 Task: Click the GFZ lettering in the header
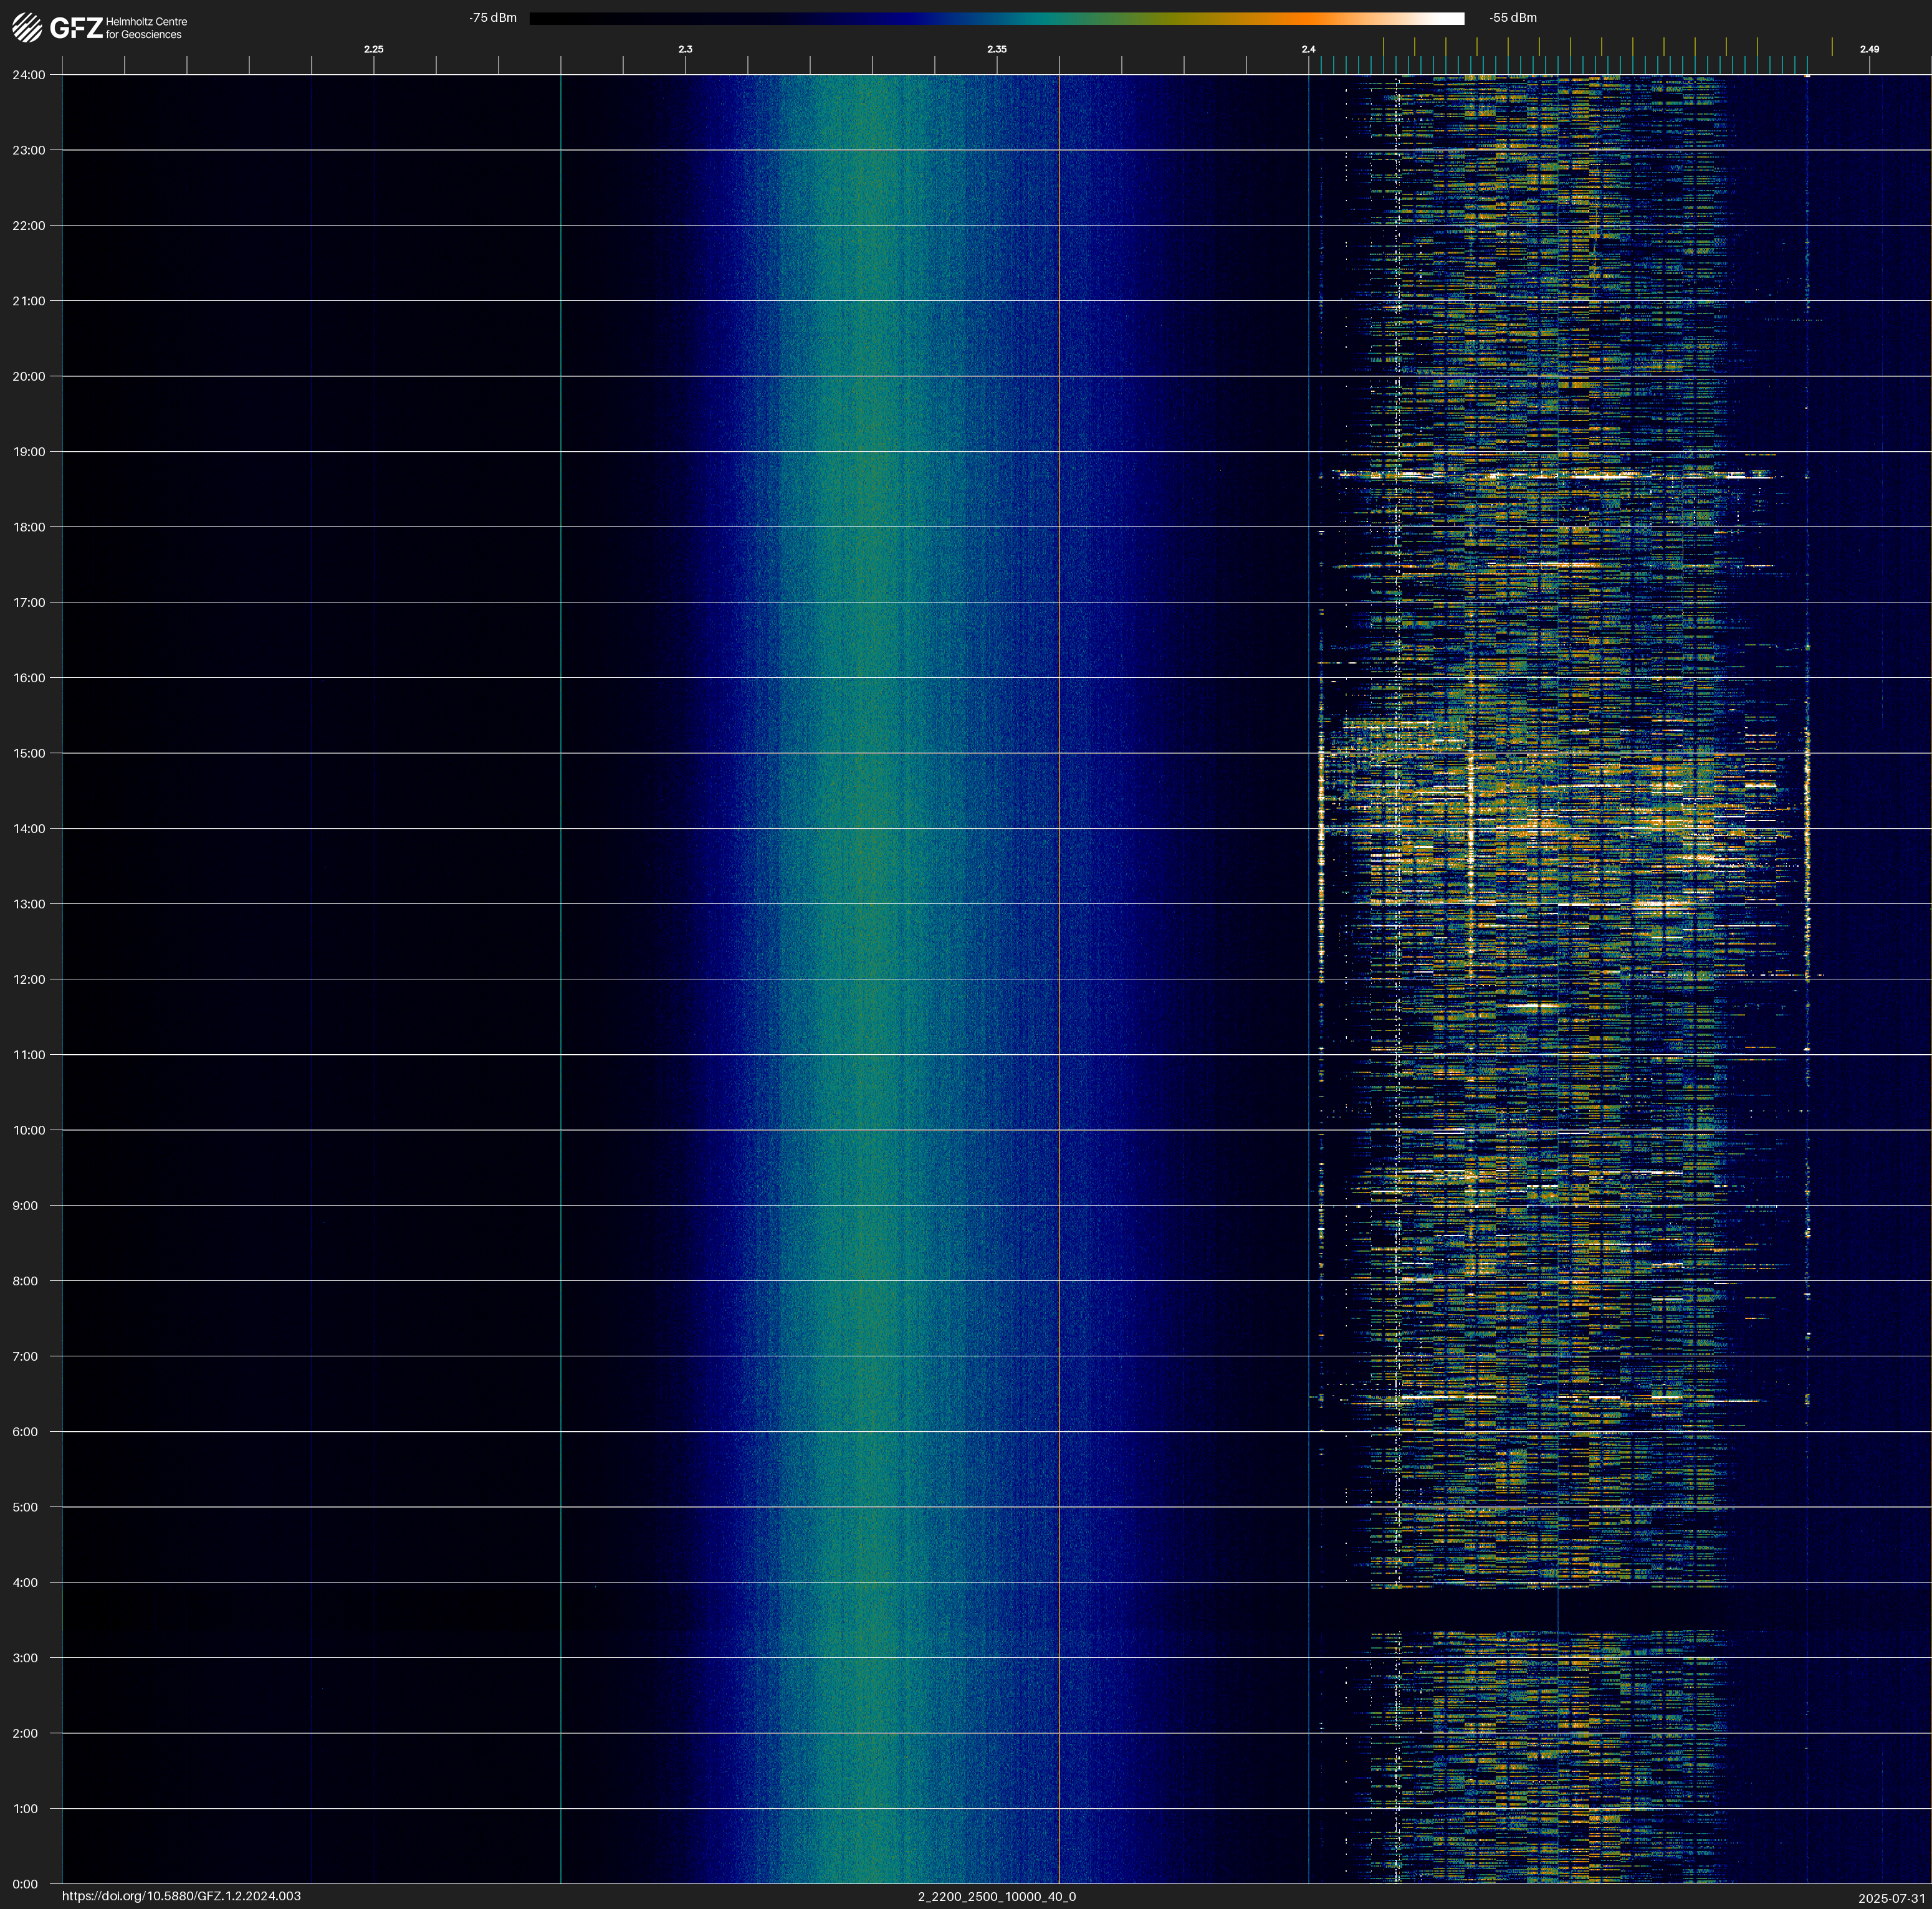pos(76,28)
